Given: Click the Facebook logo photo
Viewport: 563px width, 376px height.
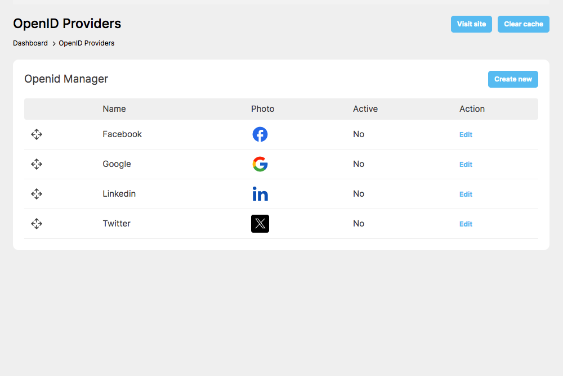Looking at the screenshot, I should click(260, 134).
